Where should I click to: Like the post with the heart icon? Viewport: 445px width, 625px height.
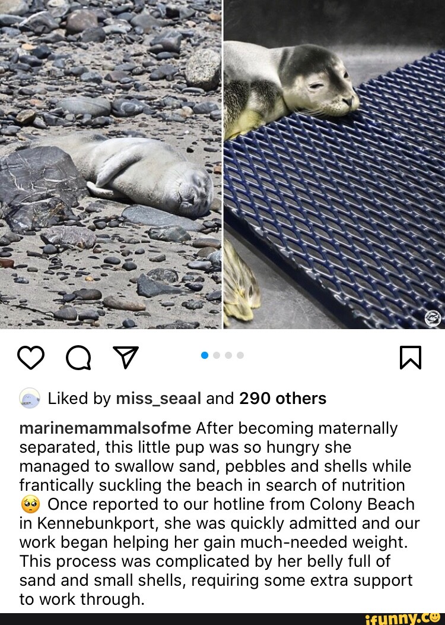tap(31, 358)
